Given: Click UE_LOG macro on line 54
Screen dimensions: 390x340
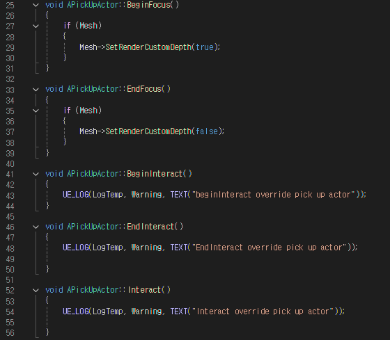Looking at the screenshot, I should coord(76,311).
